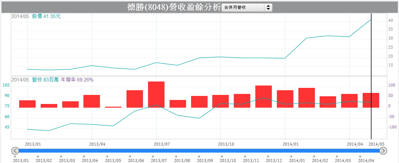Select the 2013/11 marker below the slider
399x163 pixels.
click(245, 156)
